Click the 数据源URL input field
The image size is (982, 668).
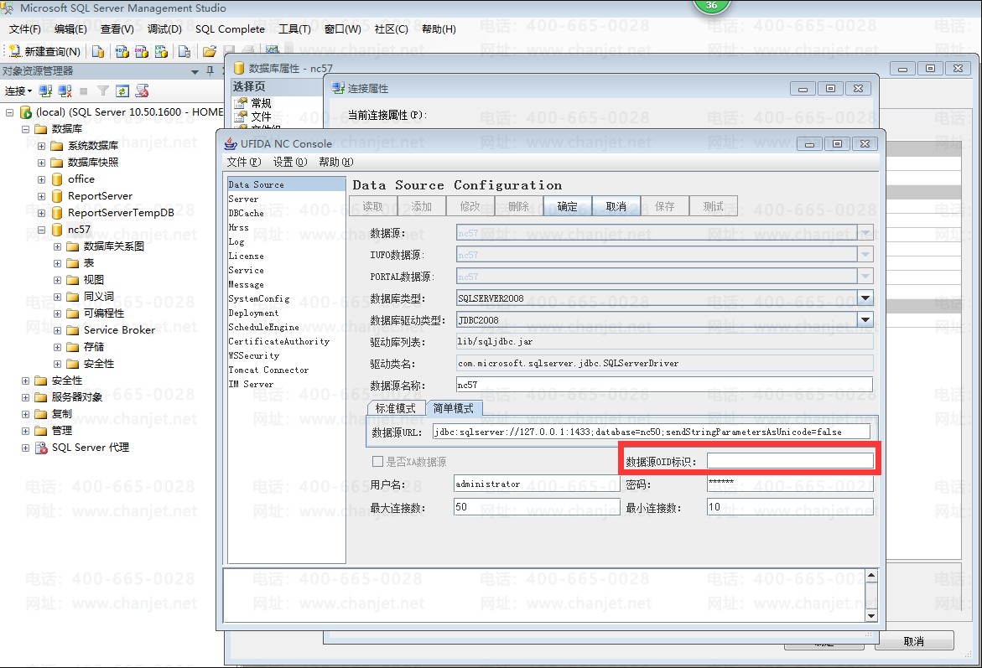652,432
